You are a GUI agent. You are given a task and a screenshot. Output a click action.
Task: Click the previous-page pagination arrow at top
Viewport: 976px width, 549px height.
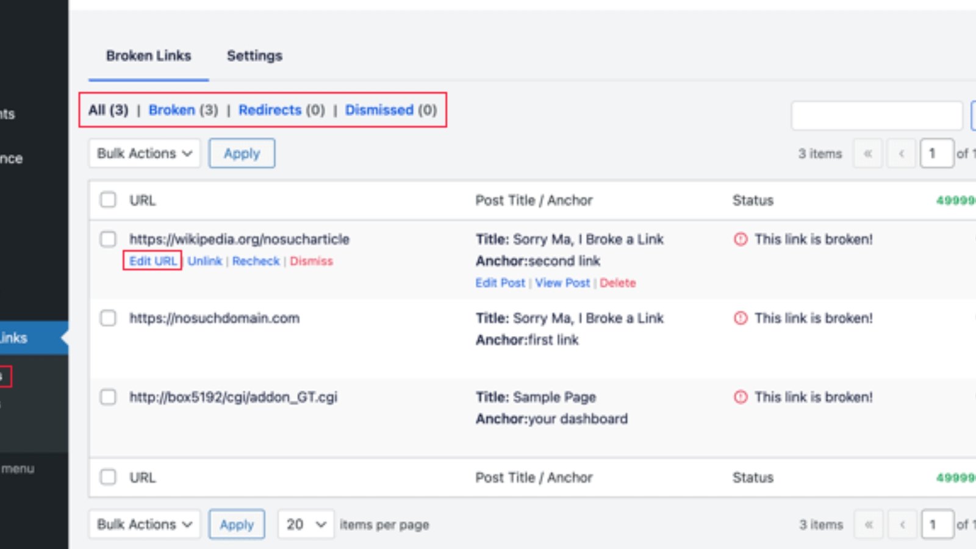(901, 154)
